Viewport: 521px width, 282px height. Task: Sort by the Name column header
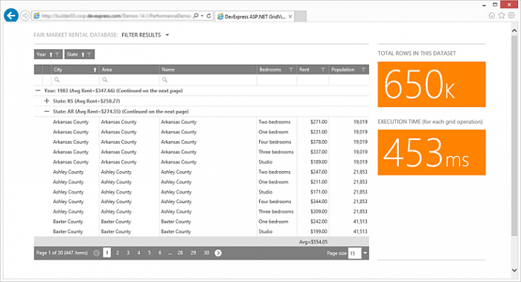[208, 69]
